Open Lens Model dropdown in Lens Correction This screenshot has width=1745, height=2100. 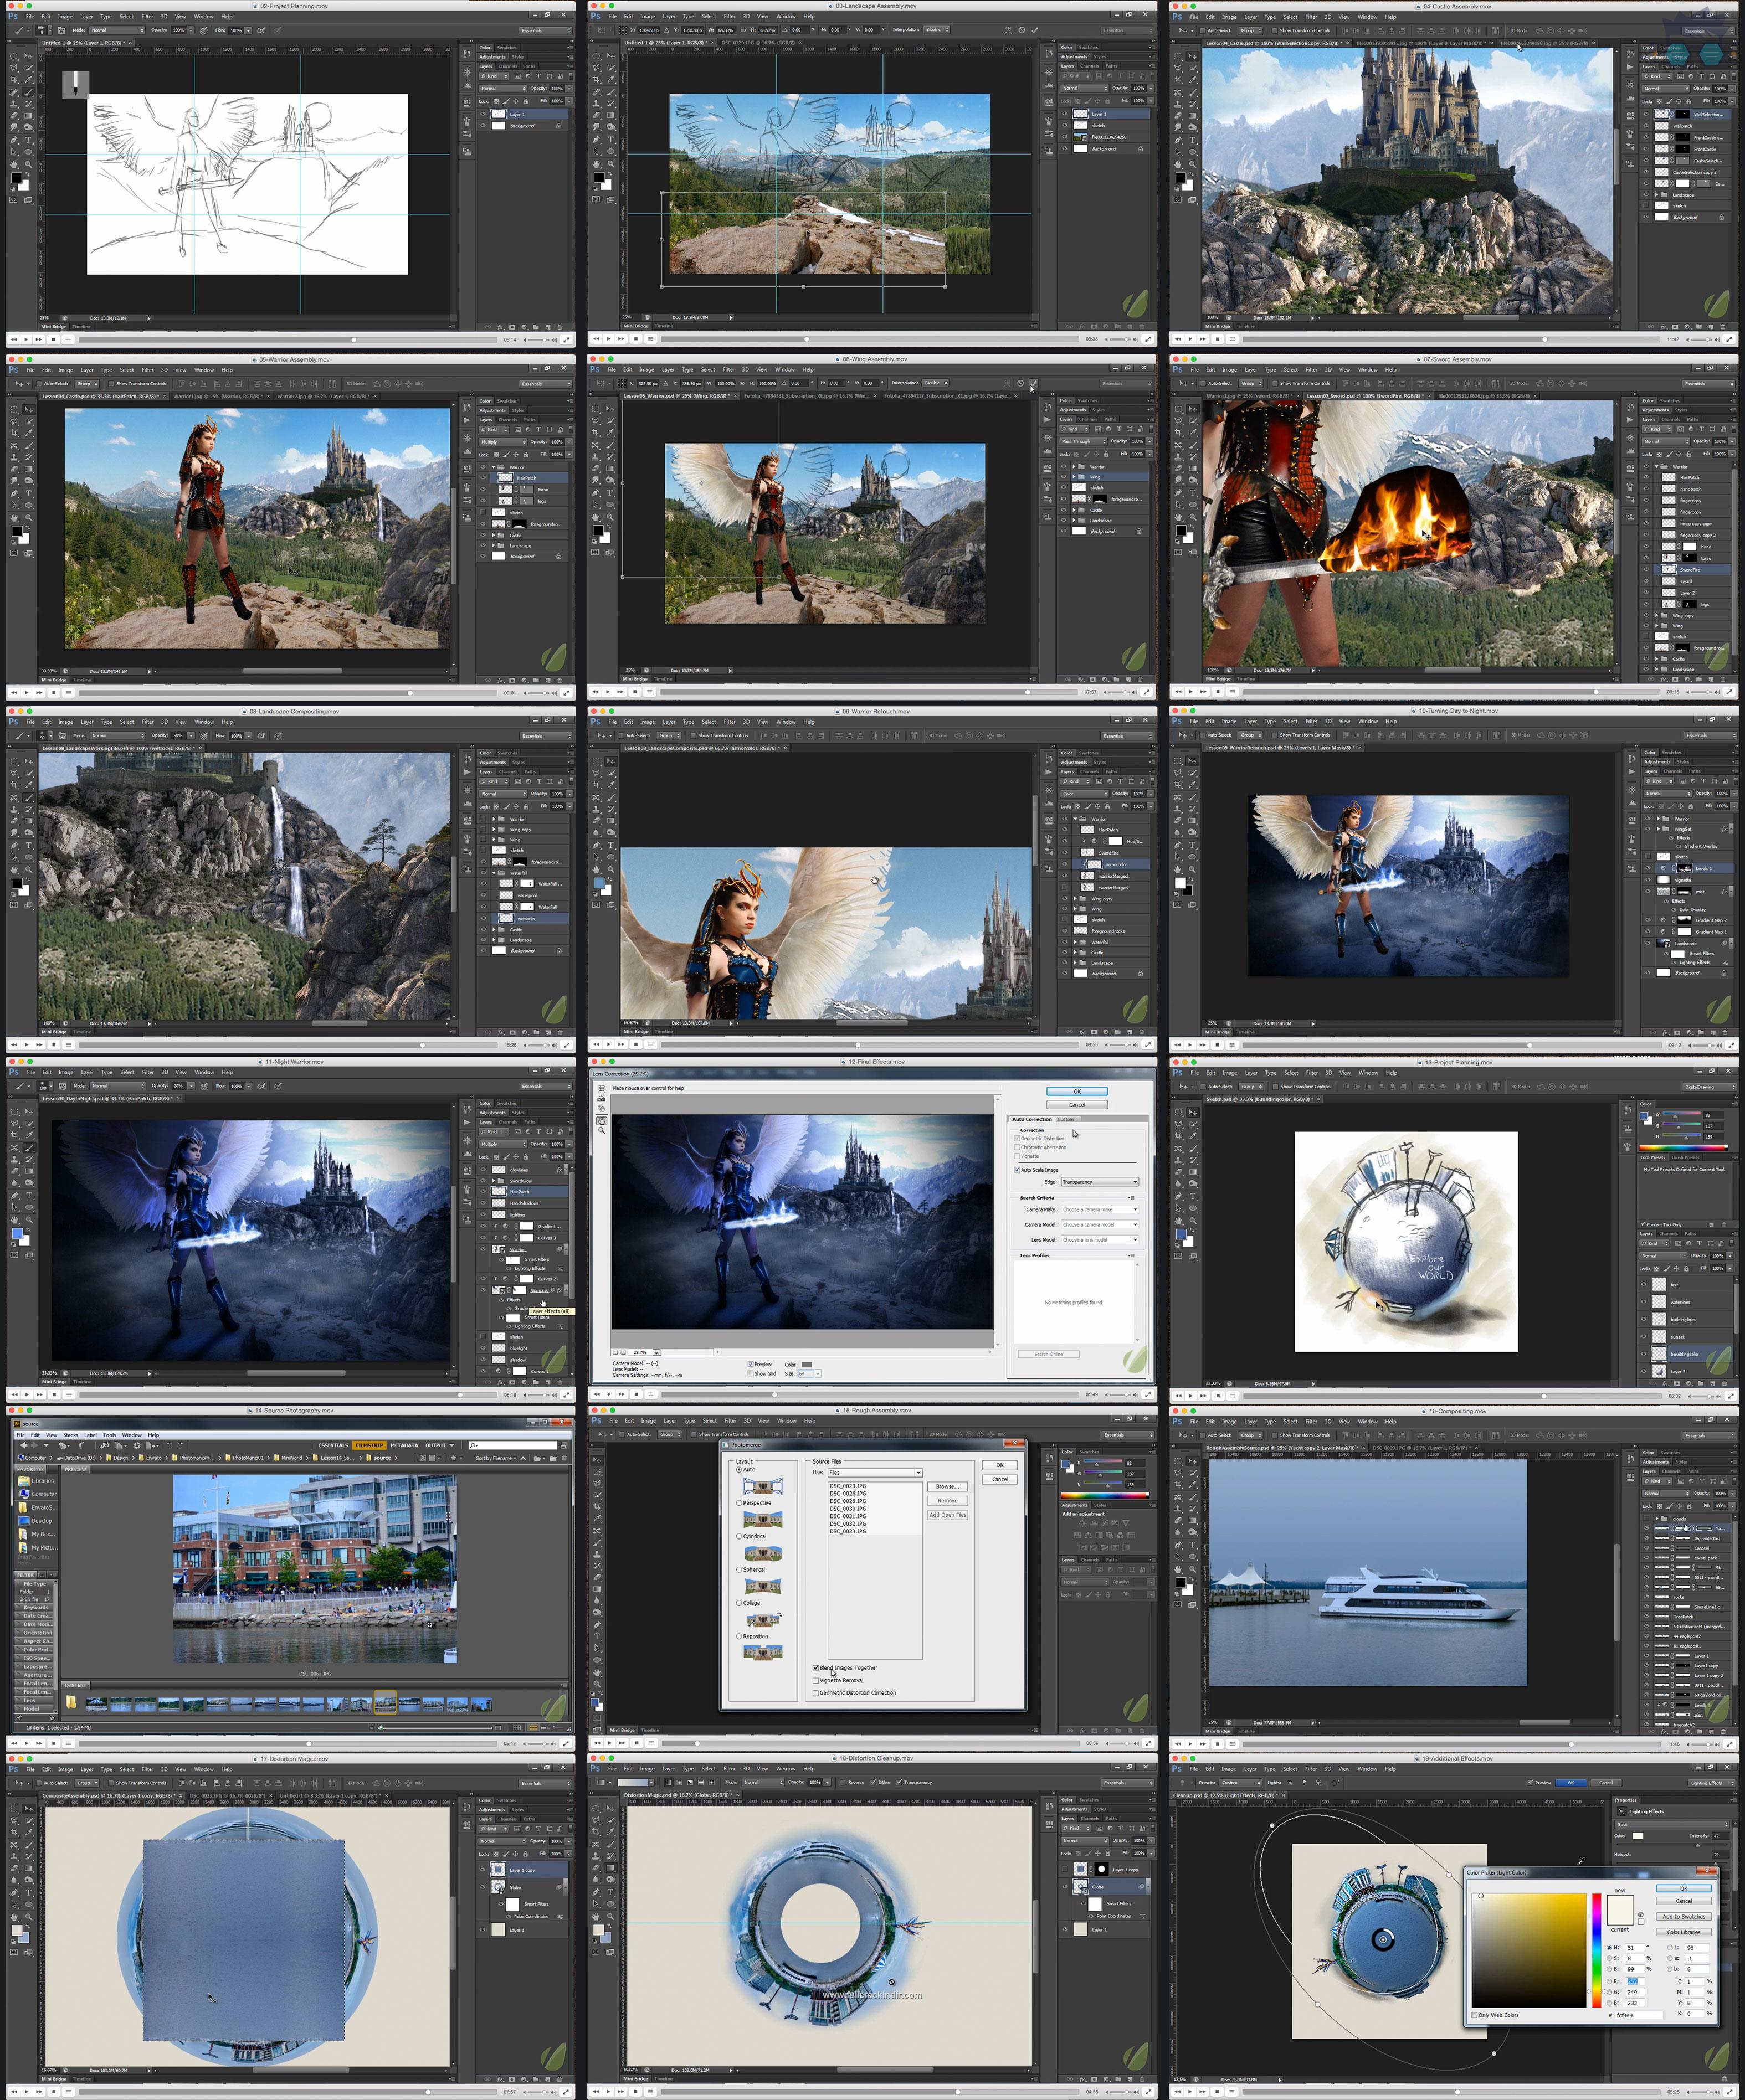tap(1100, 1240)
